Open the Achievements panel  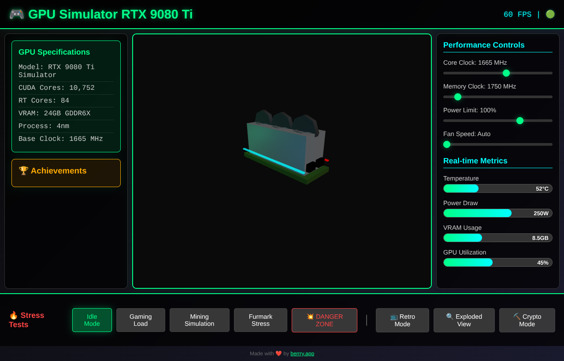coord(66,173)
